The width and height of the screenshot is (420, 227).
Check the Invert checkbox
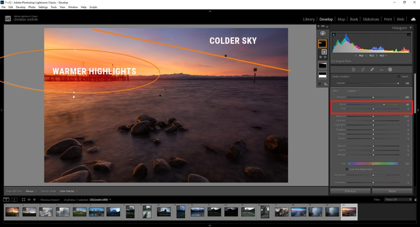point(399,76)
